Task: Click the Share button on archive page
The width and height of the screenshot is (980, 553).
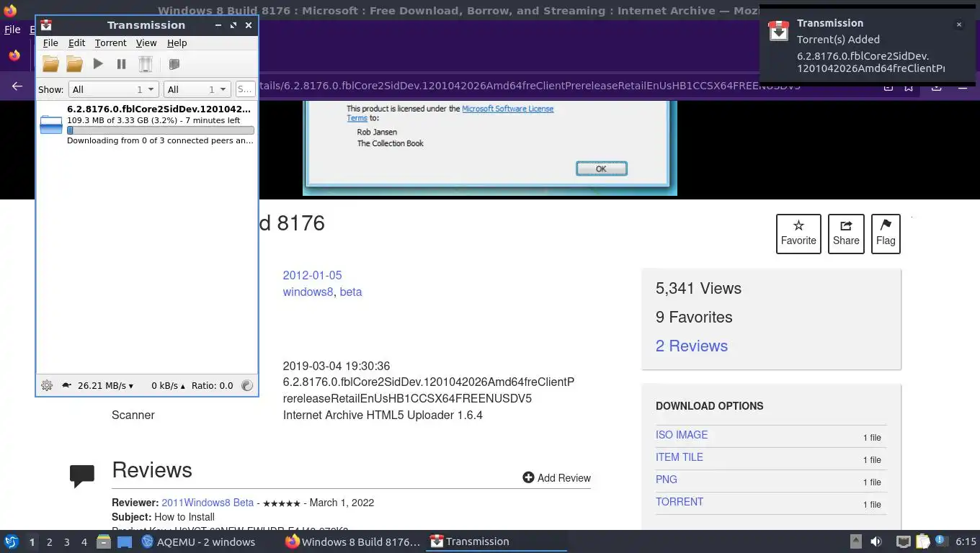Action: pos(846,234)
